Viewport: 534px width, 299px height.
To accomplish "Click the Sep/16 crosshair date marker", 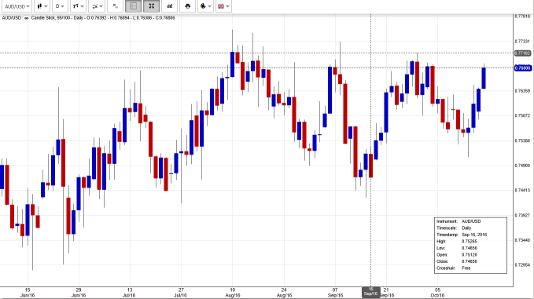I will tap(370, 292).
